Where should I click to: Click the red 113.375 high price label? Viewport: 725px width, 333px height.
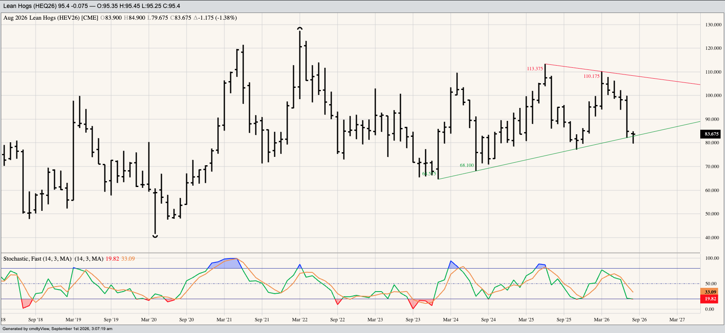tap(535, 69)
